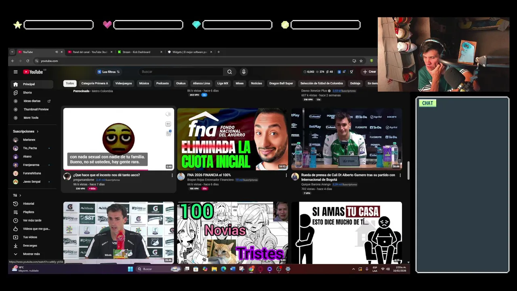
Task: Expand Mostrar más in sidebar
Action: [32, 254]
